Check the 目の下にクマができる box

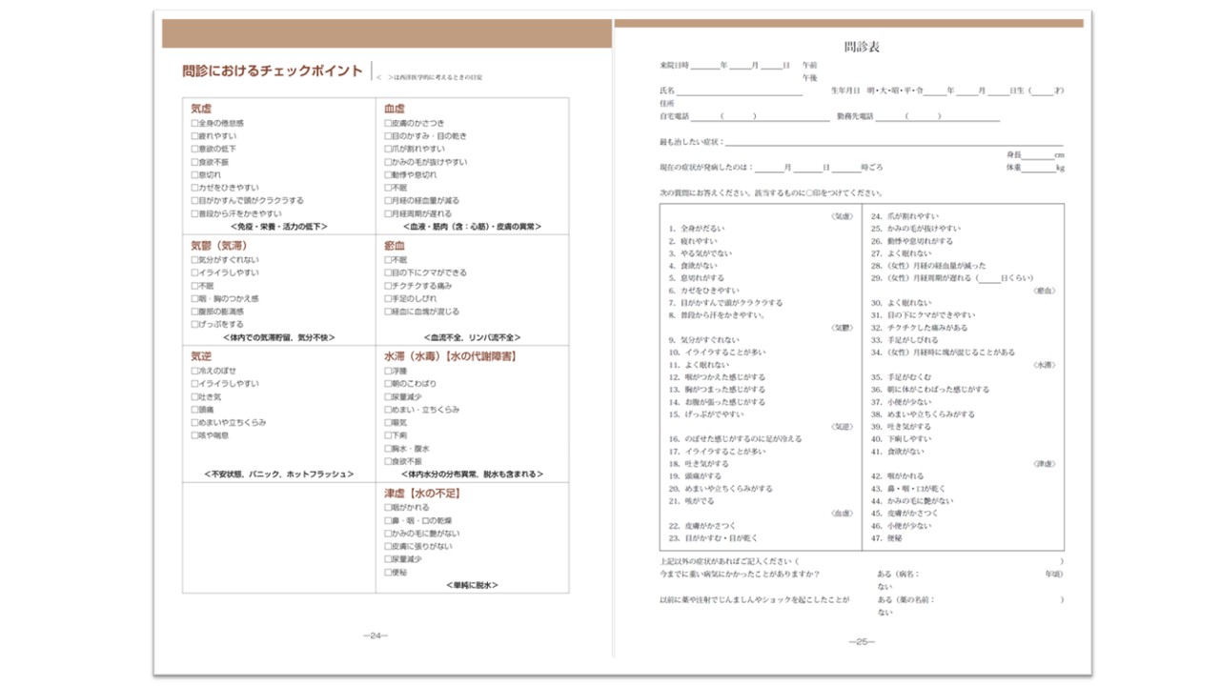pos(387,273)
